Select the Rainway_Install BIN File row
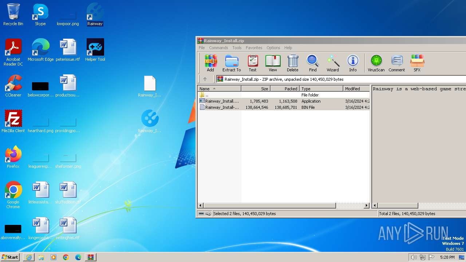This screenshot has height=262, width=466. pos(284,107)
